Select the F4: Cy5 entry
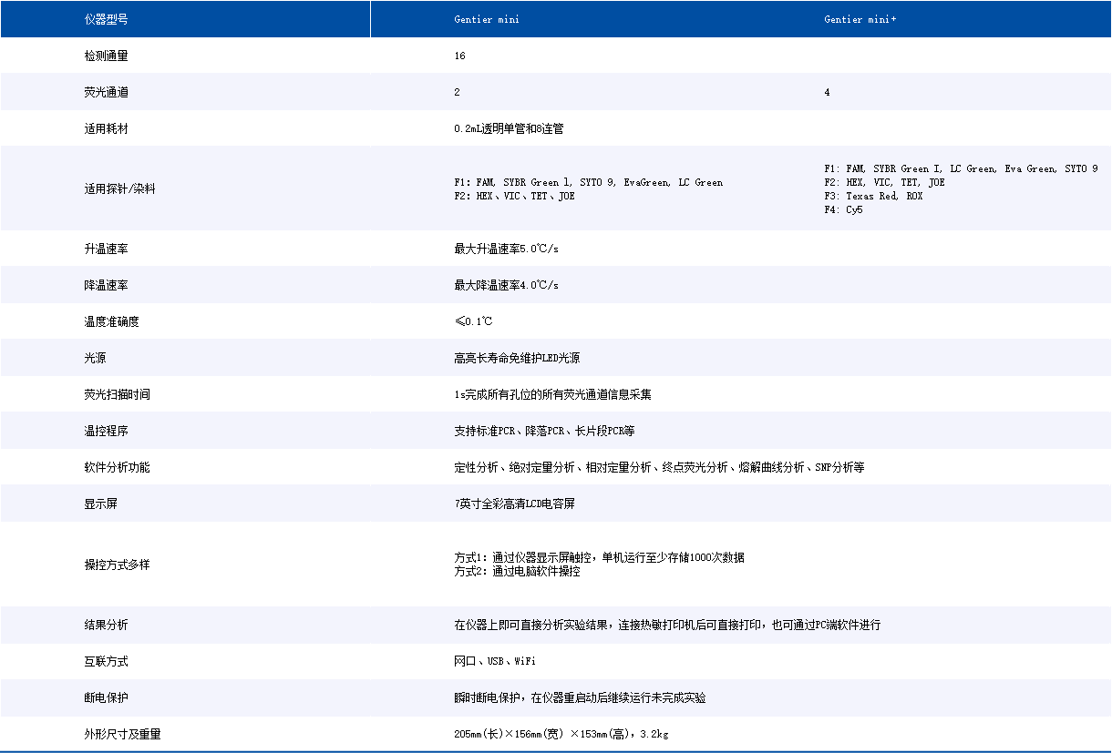Image resolution: width=1112 pixels, height=753 pixels. coord(843,209)
